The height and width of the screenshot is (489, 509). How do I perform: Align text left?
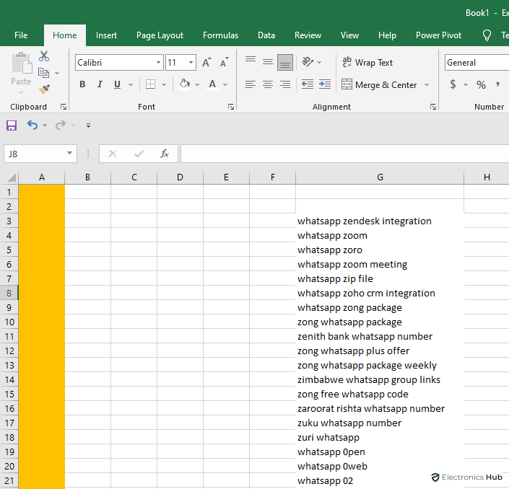[251, 84]
